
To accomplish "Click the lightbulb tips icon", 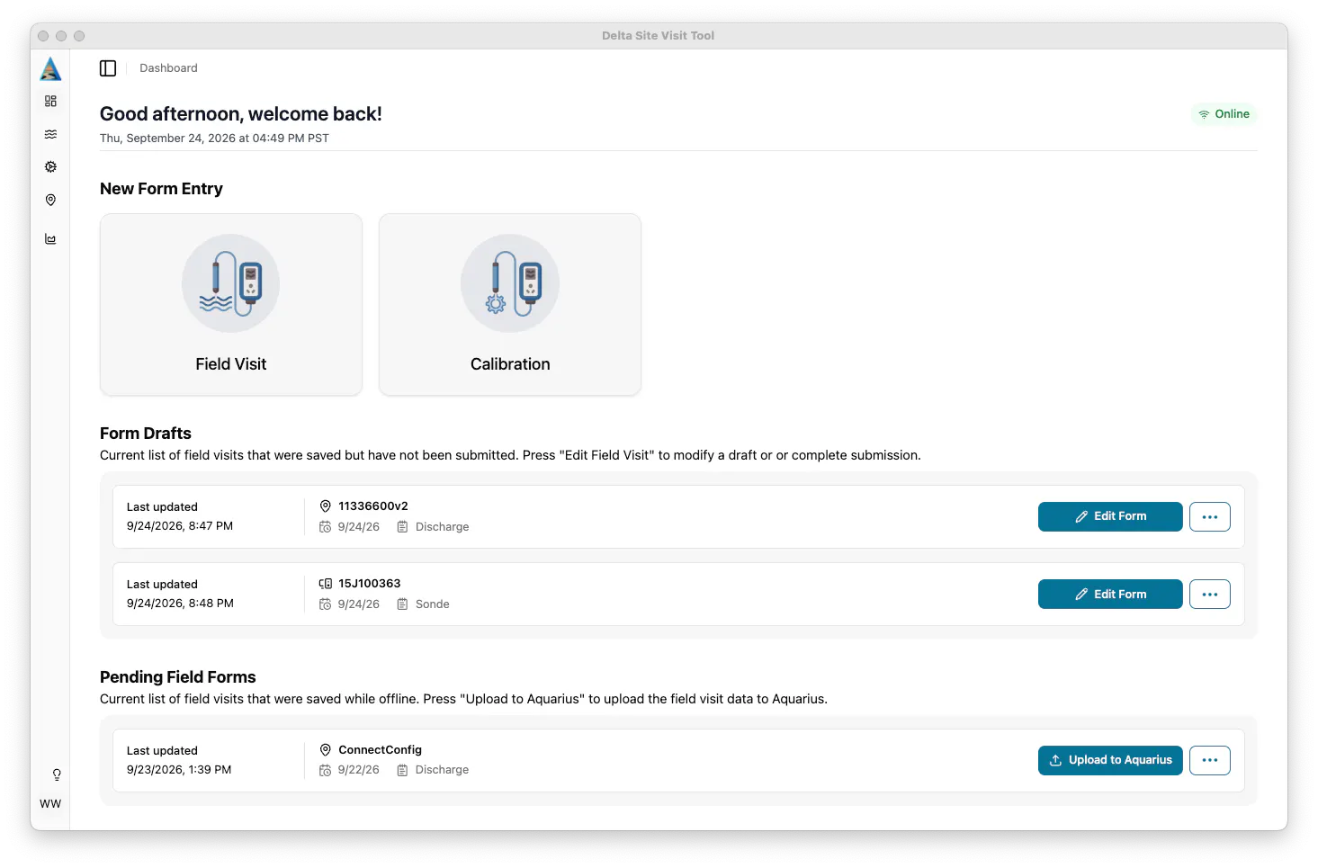I will pyautogui.click(x=57, y=774).
